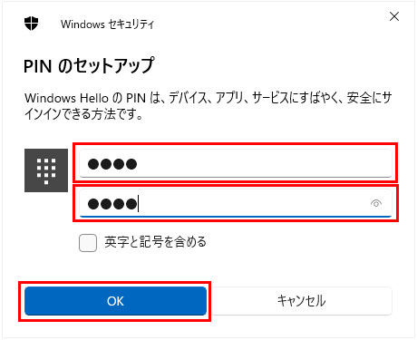
Task: Click the masked dots in confirm PIN field
Action: (112, 204)
